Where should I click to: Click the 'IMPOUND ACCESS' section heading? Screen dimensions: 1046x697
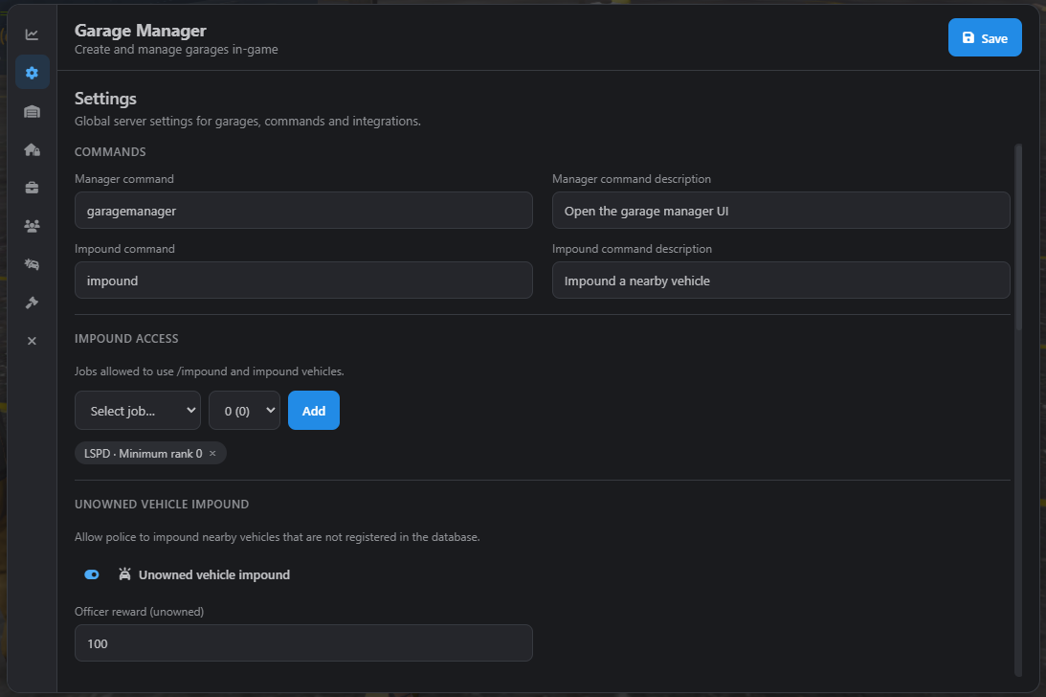[126, 339]
